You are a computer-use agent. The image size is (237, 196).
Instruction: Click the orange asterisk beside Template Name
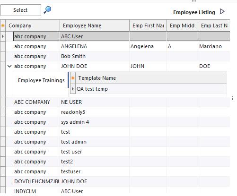(x=73, y=78)
